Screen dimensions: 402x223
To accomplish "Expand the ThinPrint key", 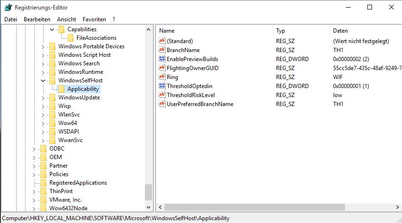I will [34, 192].
